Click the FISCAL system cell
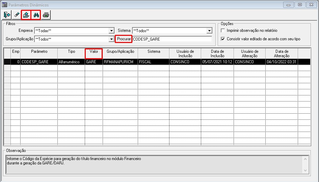 [154, 62]
